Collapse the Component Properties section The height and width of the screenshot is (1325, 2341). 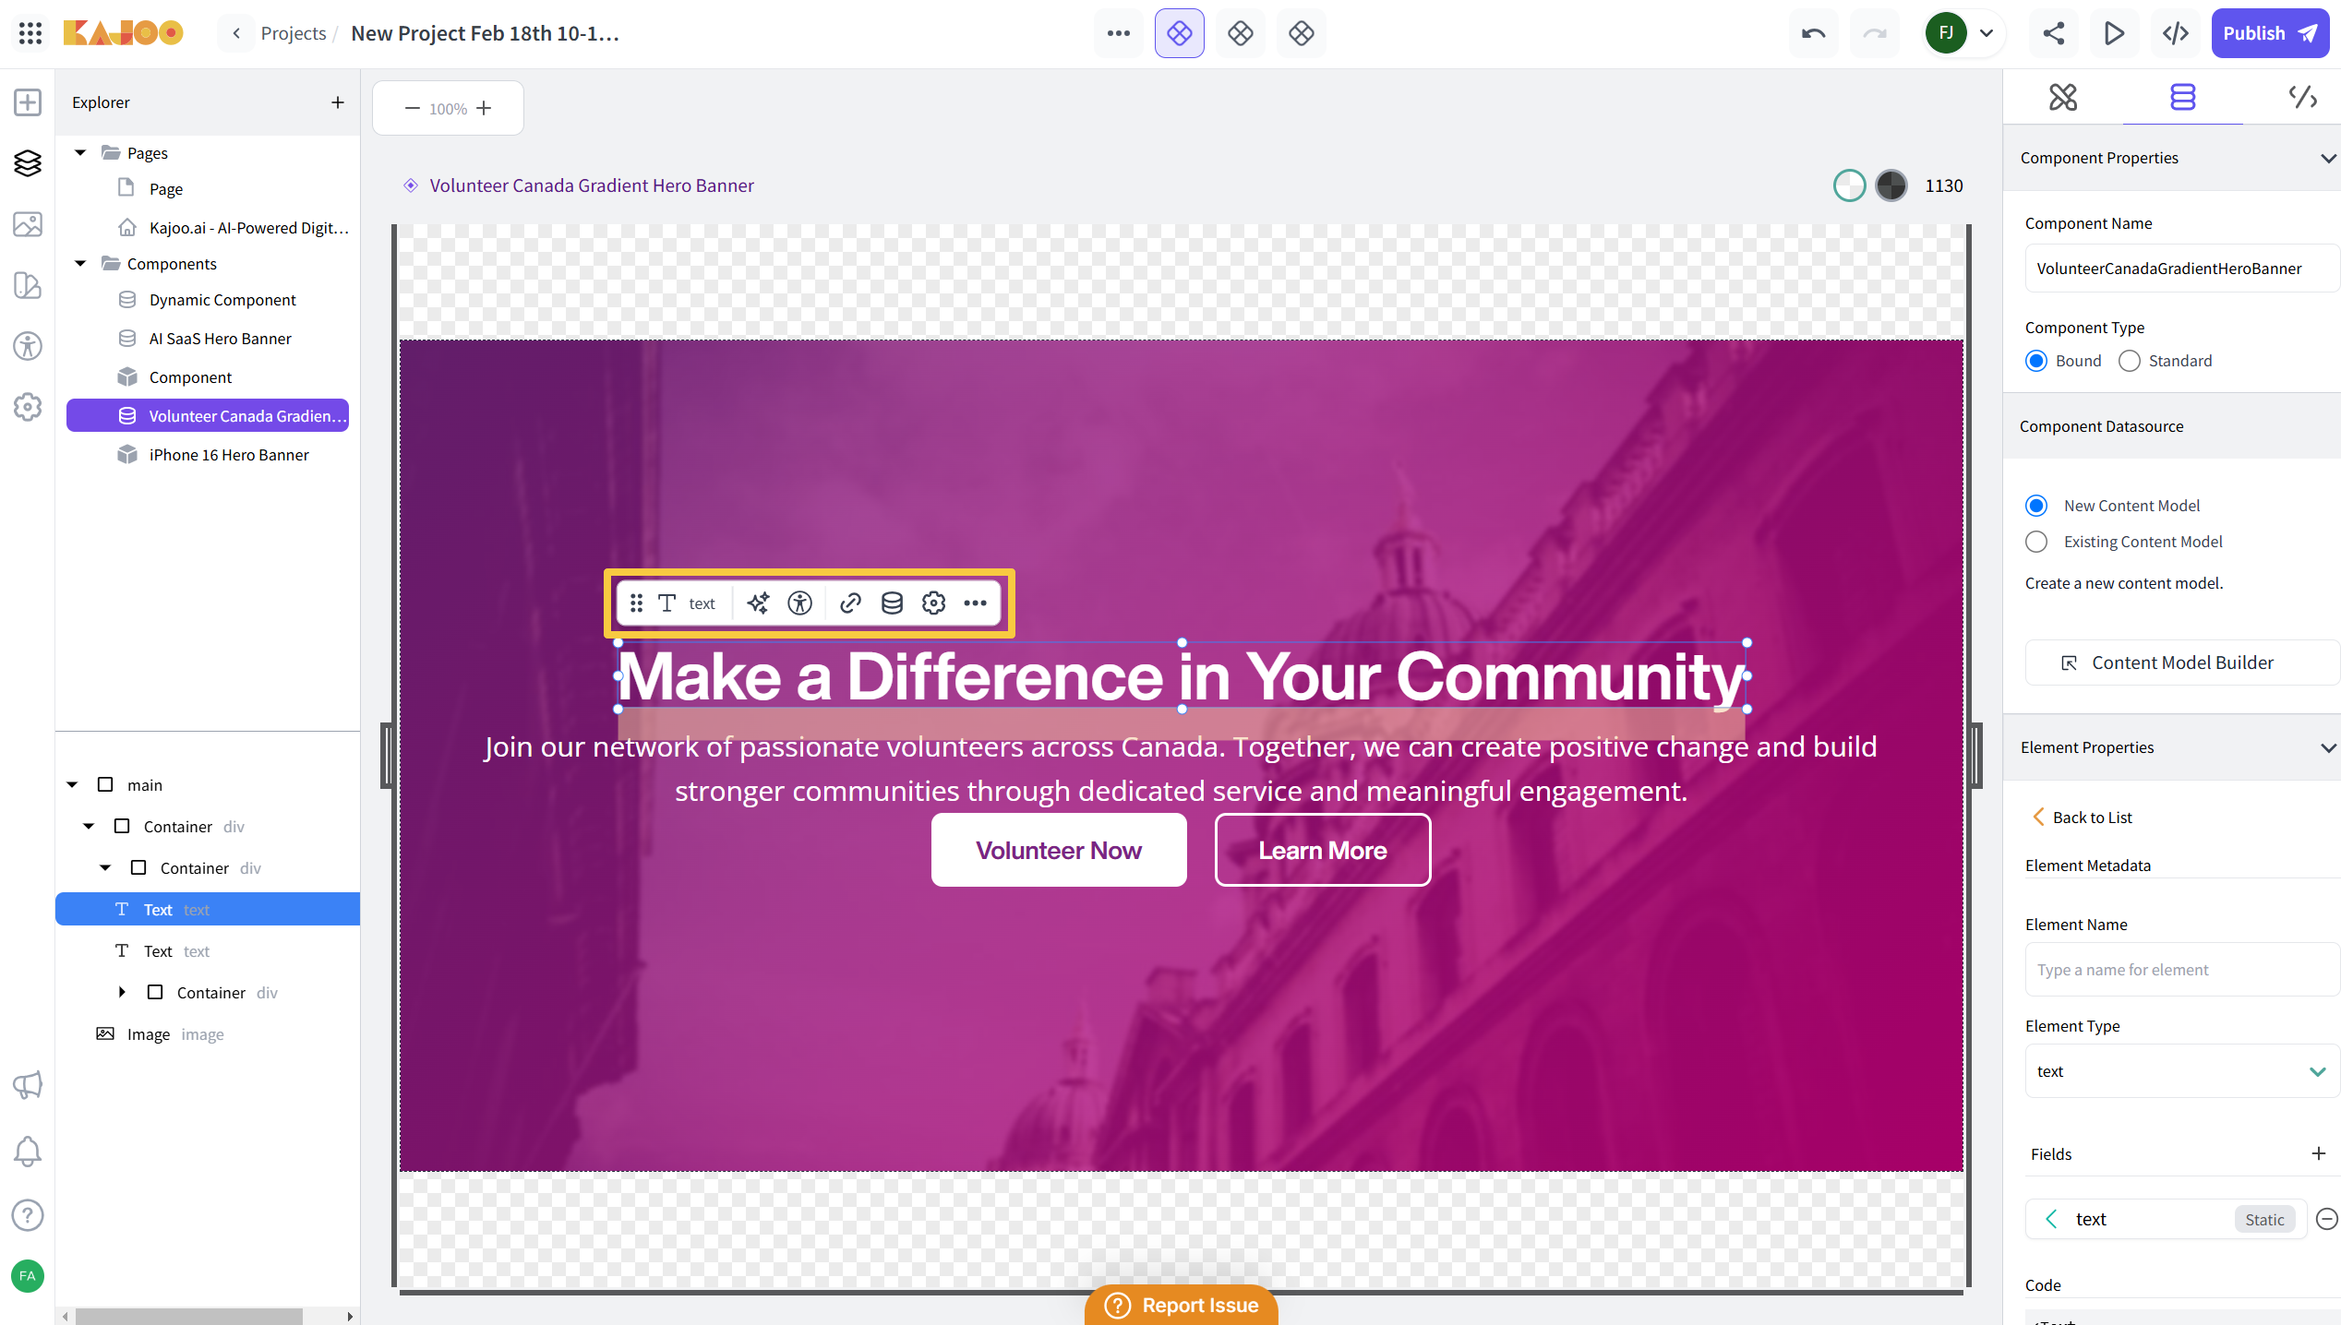coord(2327,158)
